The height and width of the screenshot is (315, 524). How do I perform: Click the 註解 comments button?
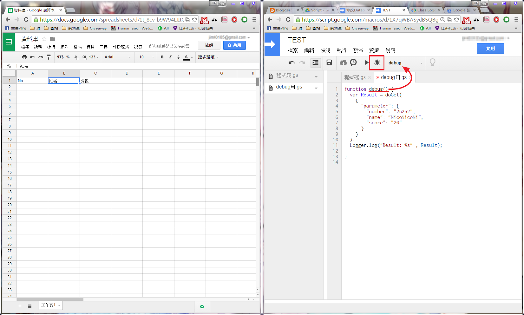point(209,45)
